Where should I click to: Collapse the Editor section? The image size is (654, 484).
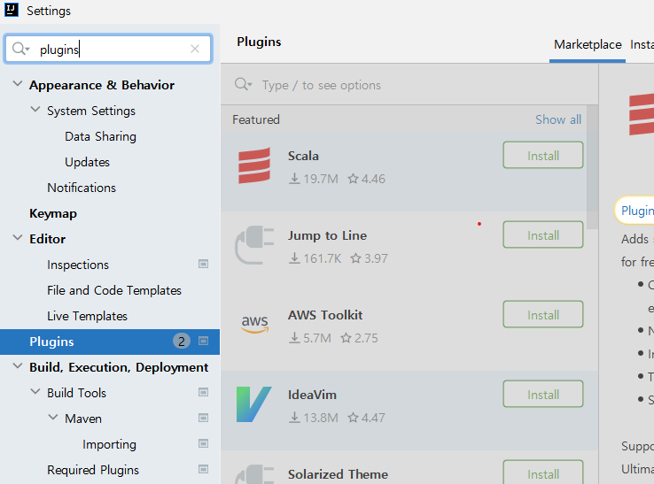pyautogui.click(x=18, y=238)
